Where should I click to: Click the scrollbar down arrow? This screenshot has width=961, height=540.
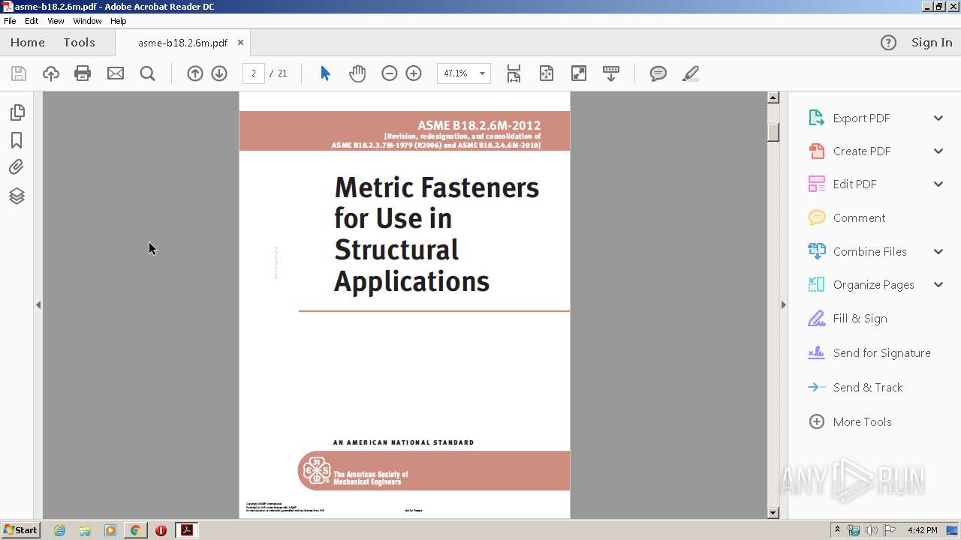click(x=773, y=513)
